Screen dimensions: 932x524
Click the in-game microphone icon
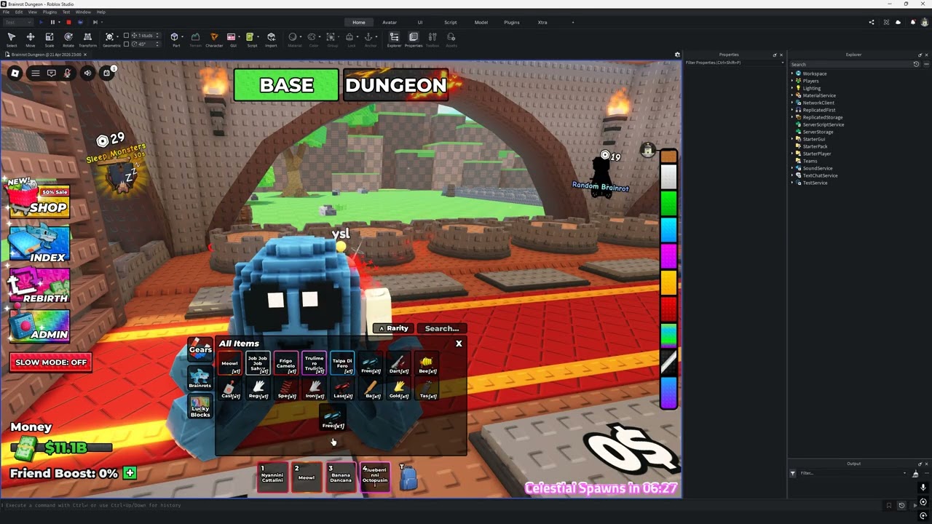[68, 73]
